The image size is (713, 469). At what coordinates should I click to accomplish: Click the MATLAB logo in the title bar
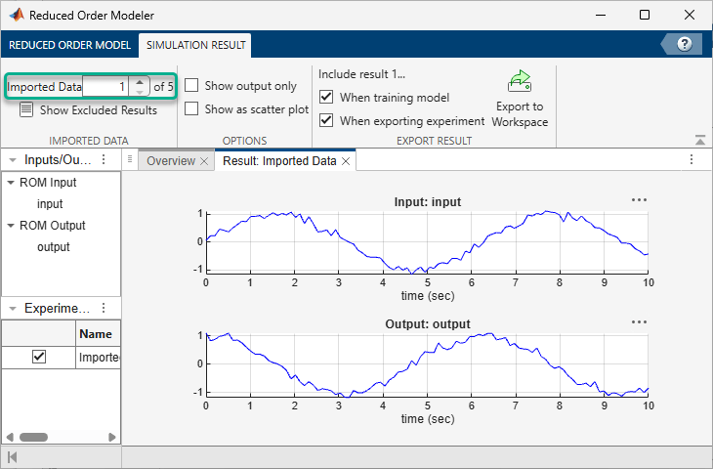[17, 15]
